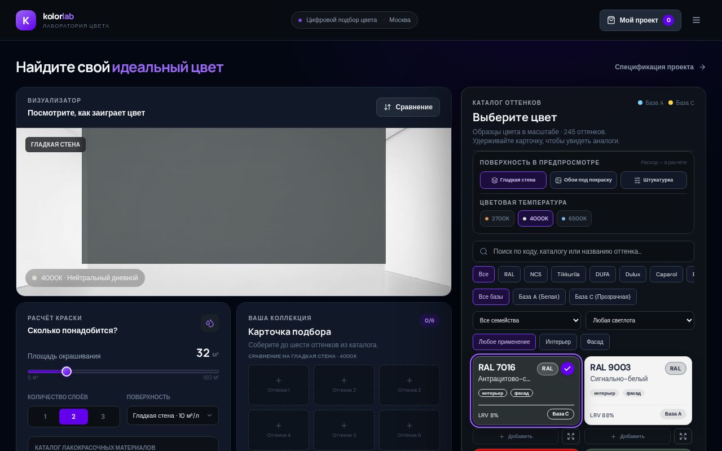
Task: Add RAL 7016 via Добавить button
Action: coord(516,436)
